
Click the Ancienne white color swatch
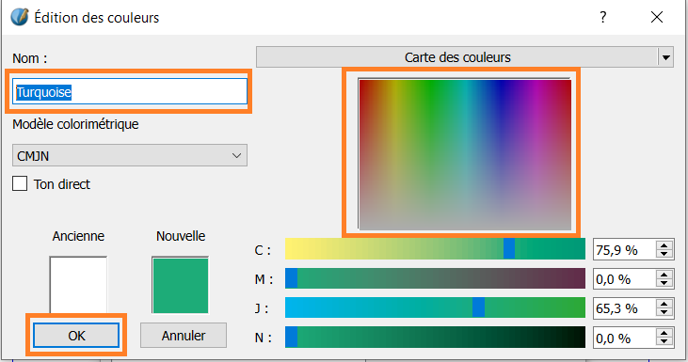click(x=78, y=285)
